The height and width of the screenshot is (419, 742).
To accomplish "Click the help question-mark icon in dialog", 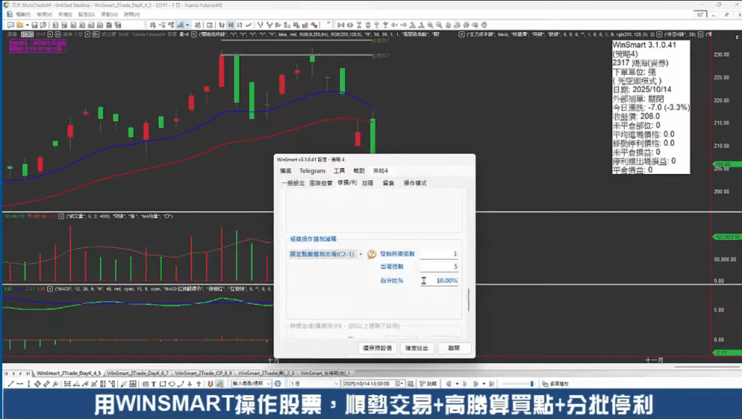I will [372, 254].
